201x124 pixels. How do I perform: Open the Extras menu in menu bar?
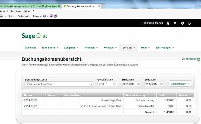pos(27,11)
